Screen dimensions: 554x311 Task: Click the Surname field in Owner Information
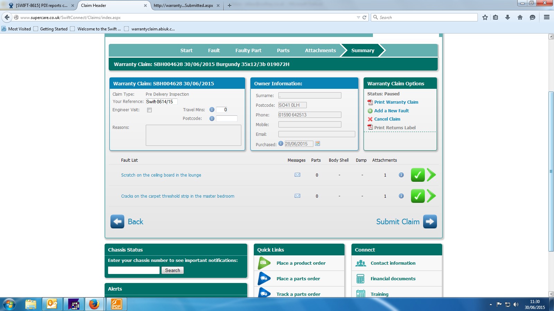click(310, 95)
